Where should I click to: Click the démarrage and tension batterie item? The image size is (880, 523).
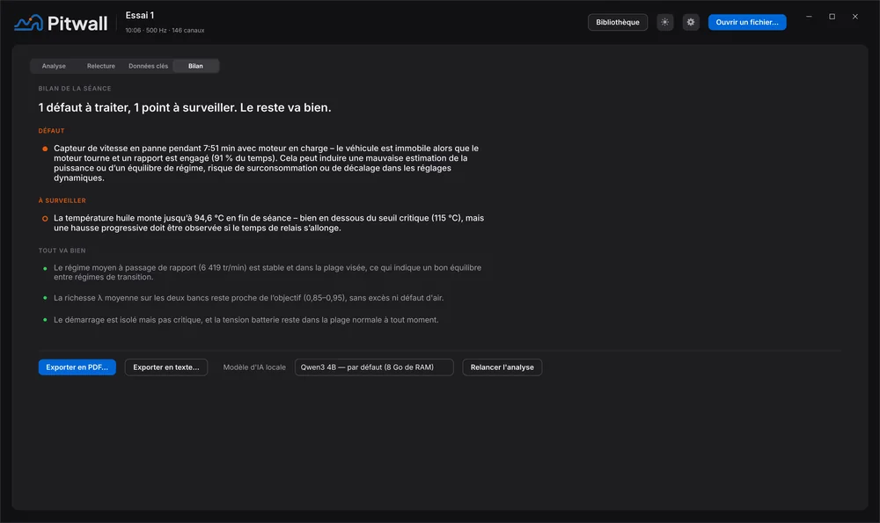[246, 320]
